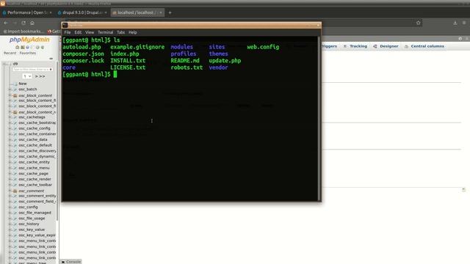
Task: Open tree page number dropdown
Action: [27, 76]
